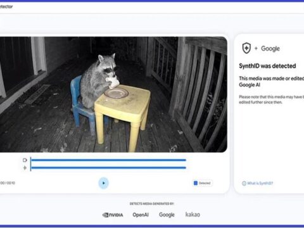This screenshot has width=304, height=228.
Task: Click the playhead marker at timeline start
Action: (30, 164)
